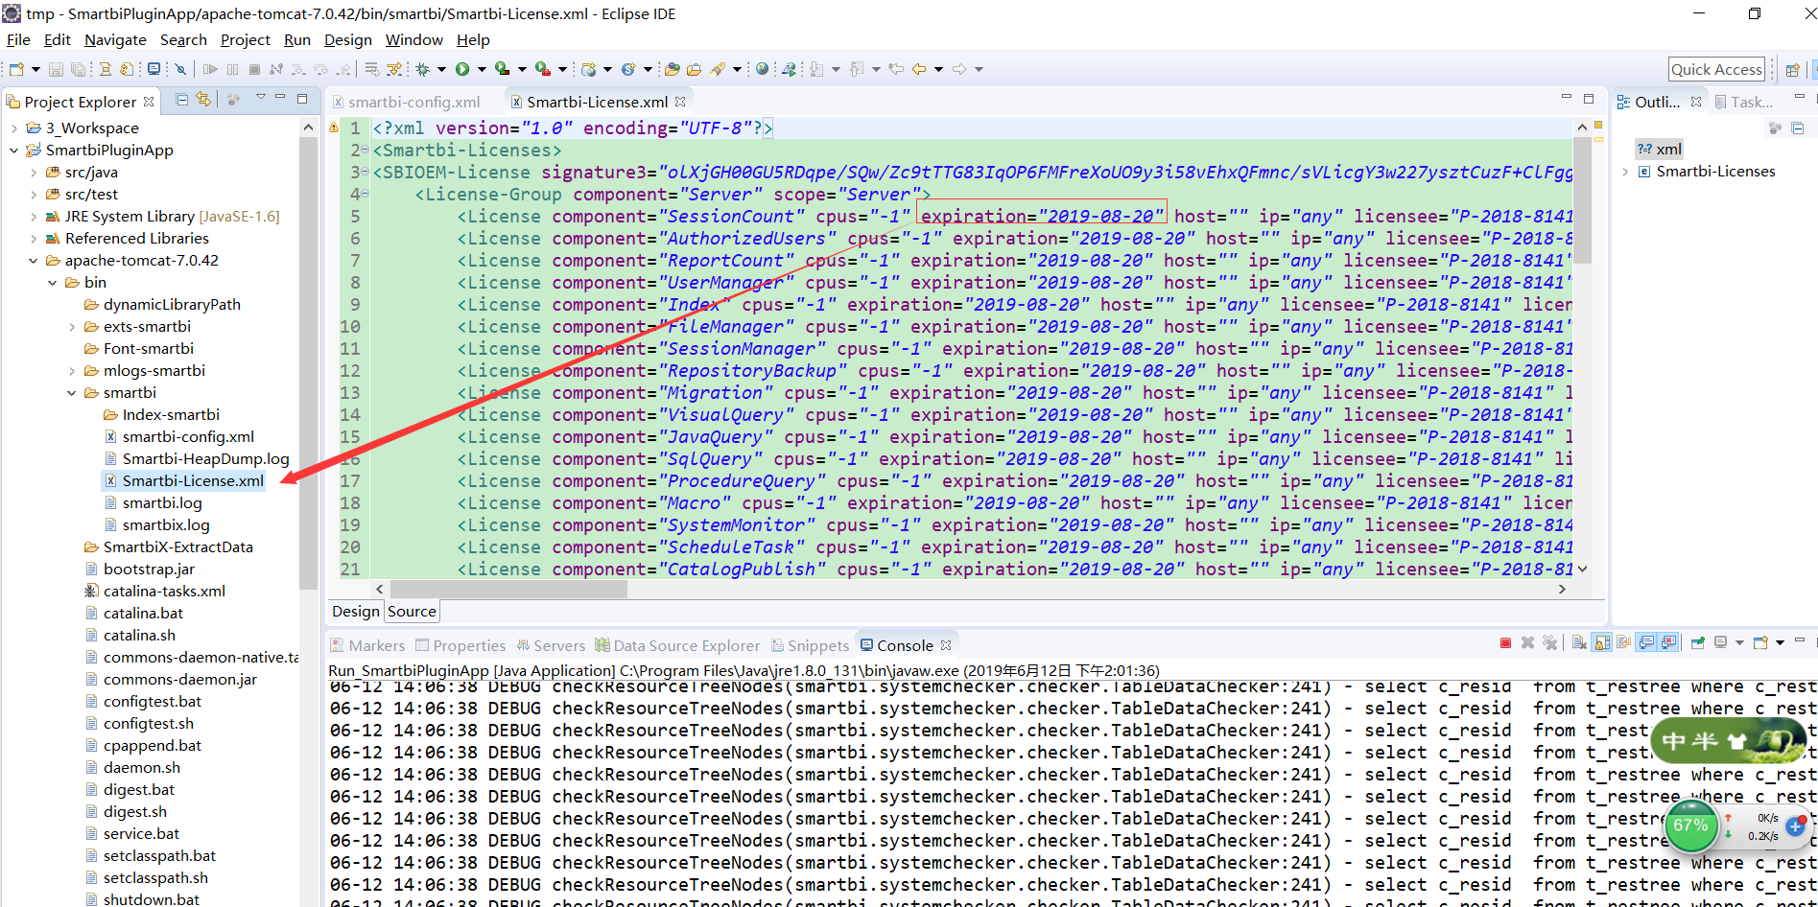Open the Project menu
The width and height of the screenshot is (1818, 907).
pos(246,39)
